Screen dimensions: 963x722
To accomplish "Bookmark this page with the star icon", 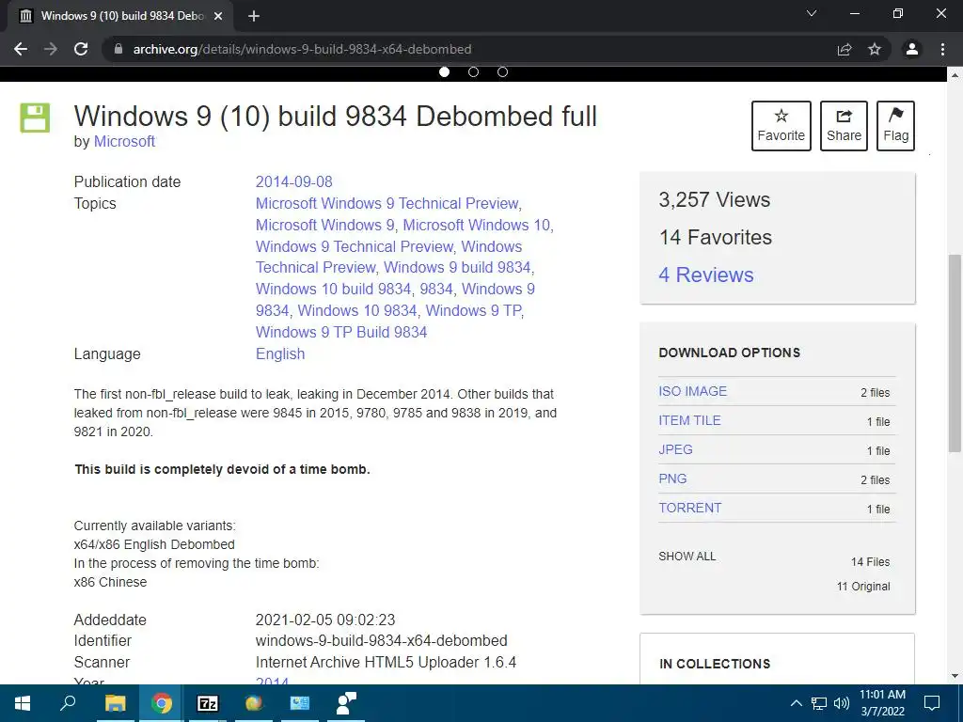I will 875,49.
